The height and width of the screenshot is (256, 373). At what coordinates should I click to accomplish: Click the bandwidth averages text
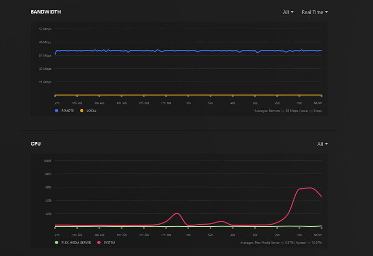pyautogui.click(x=288, y=111)
